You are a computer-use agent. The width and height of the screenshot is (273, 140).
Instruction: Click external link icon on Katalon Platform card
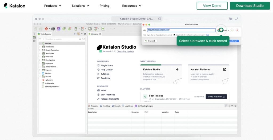pos(224,69)
